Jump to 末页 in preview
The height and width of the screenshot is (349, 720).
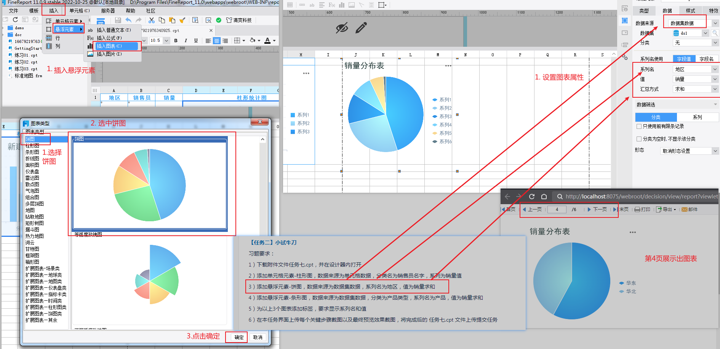click(621, 209)
